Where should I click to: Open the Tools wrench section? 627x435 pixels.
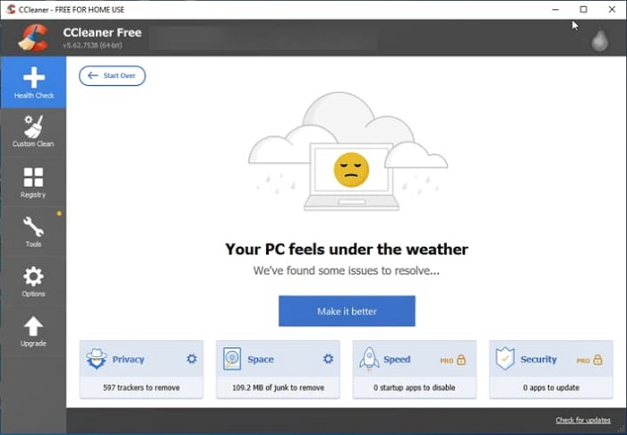(x=33, y=232)
